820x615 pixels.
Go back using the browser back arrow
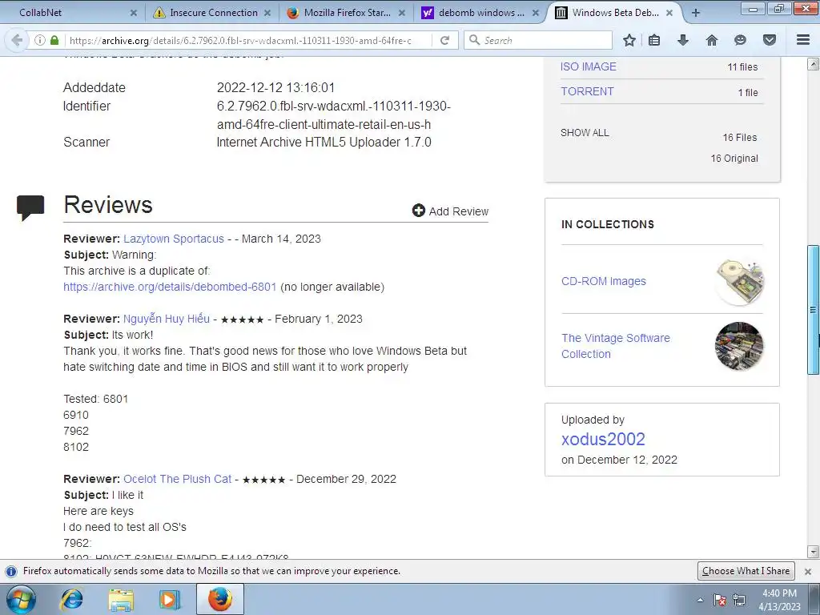tap(17, 40)
